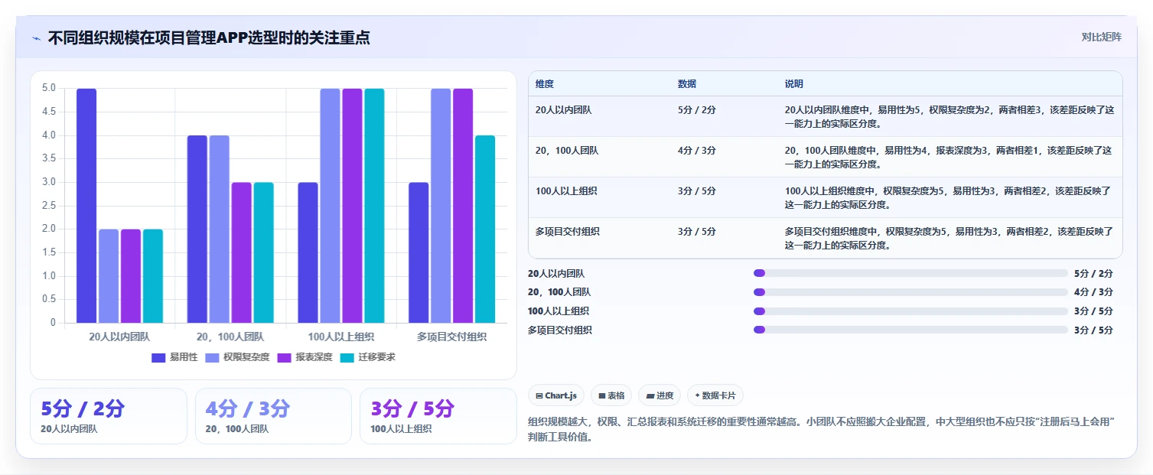Click the 易用性 bar for 100人以上组织
1153x475 pixels.
[308, 252]
